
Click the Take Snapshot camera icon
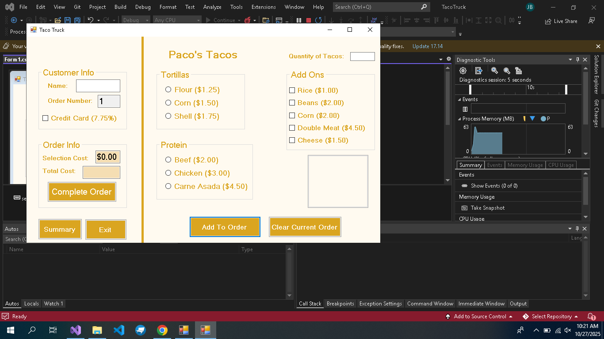click(464, 208)
